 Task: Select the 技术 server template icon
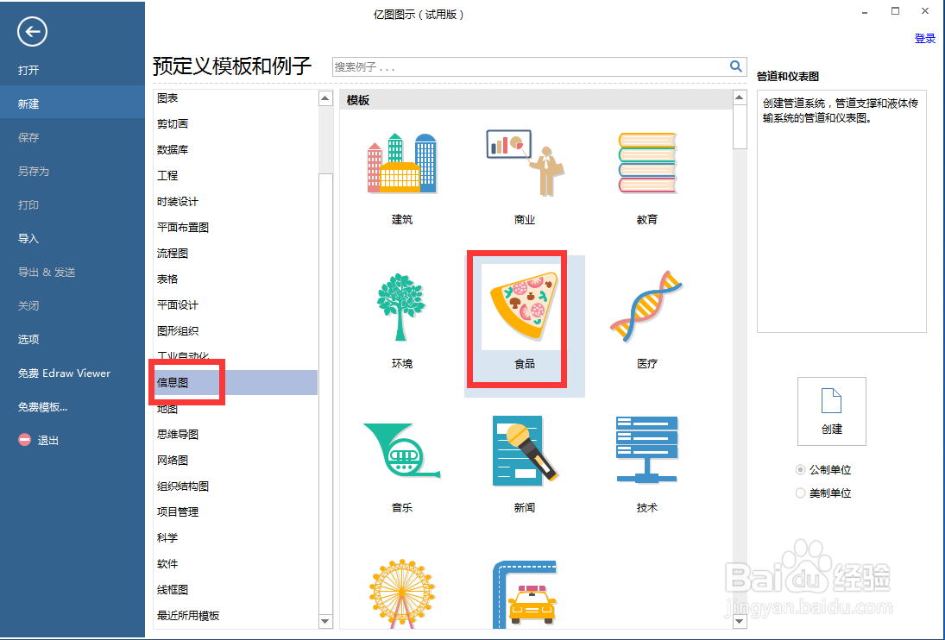(x=647, y=449)
